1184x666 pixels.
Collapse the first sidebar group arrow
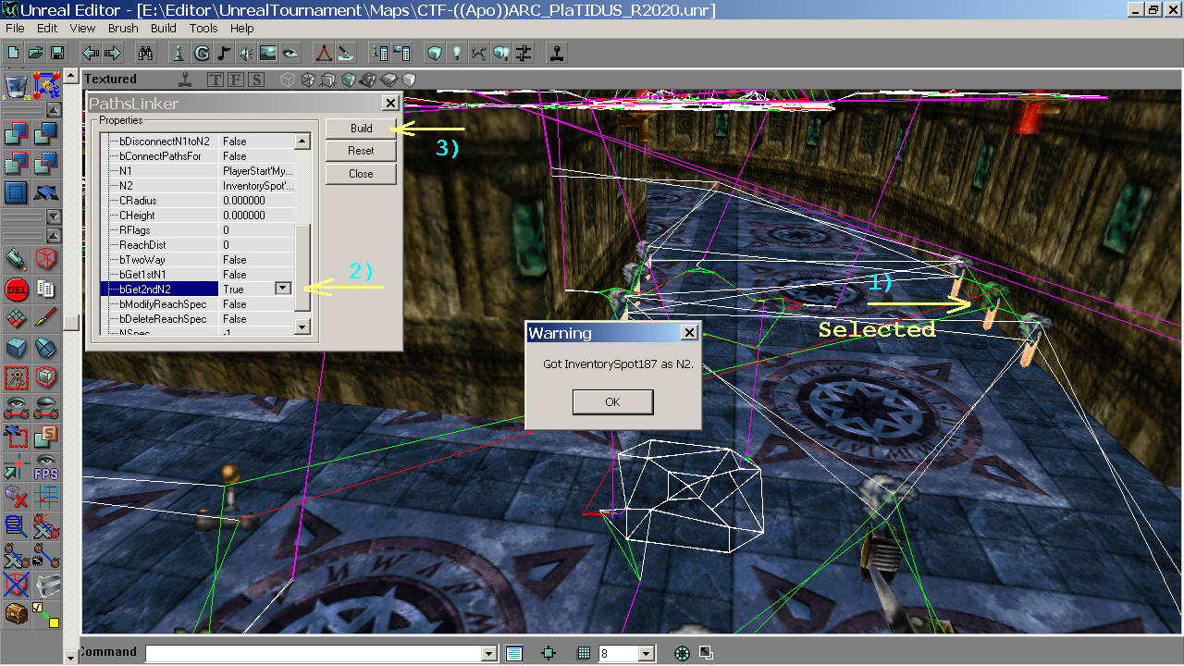[54, 110]
